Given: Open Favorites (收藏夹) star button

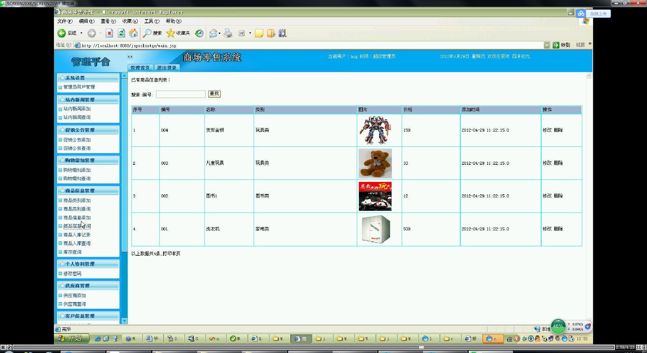Looking at the screenshot, I should pyautogui.click(x=178, y=33).
